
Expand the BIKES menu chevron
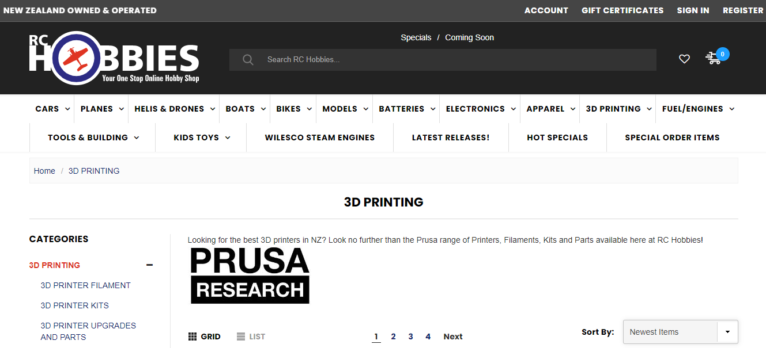(310, 109)
